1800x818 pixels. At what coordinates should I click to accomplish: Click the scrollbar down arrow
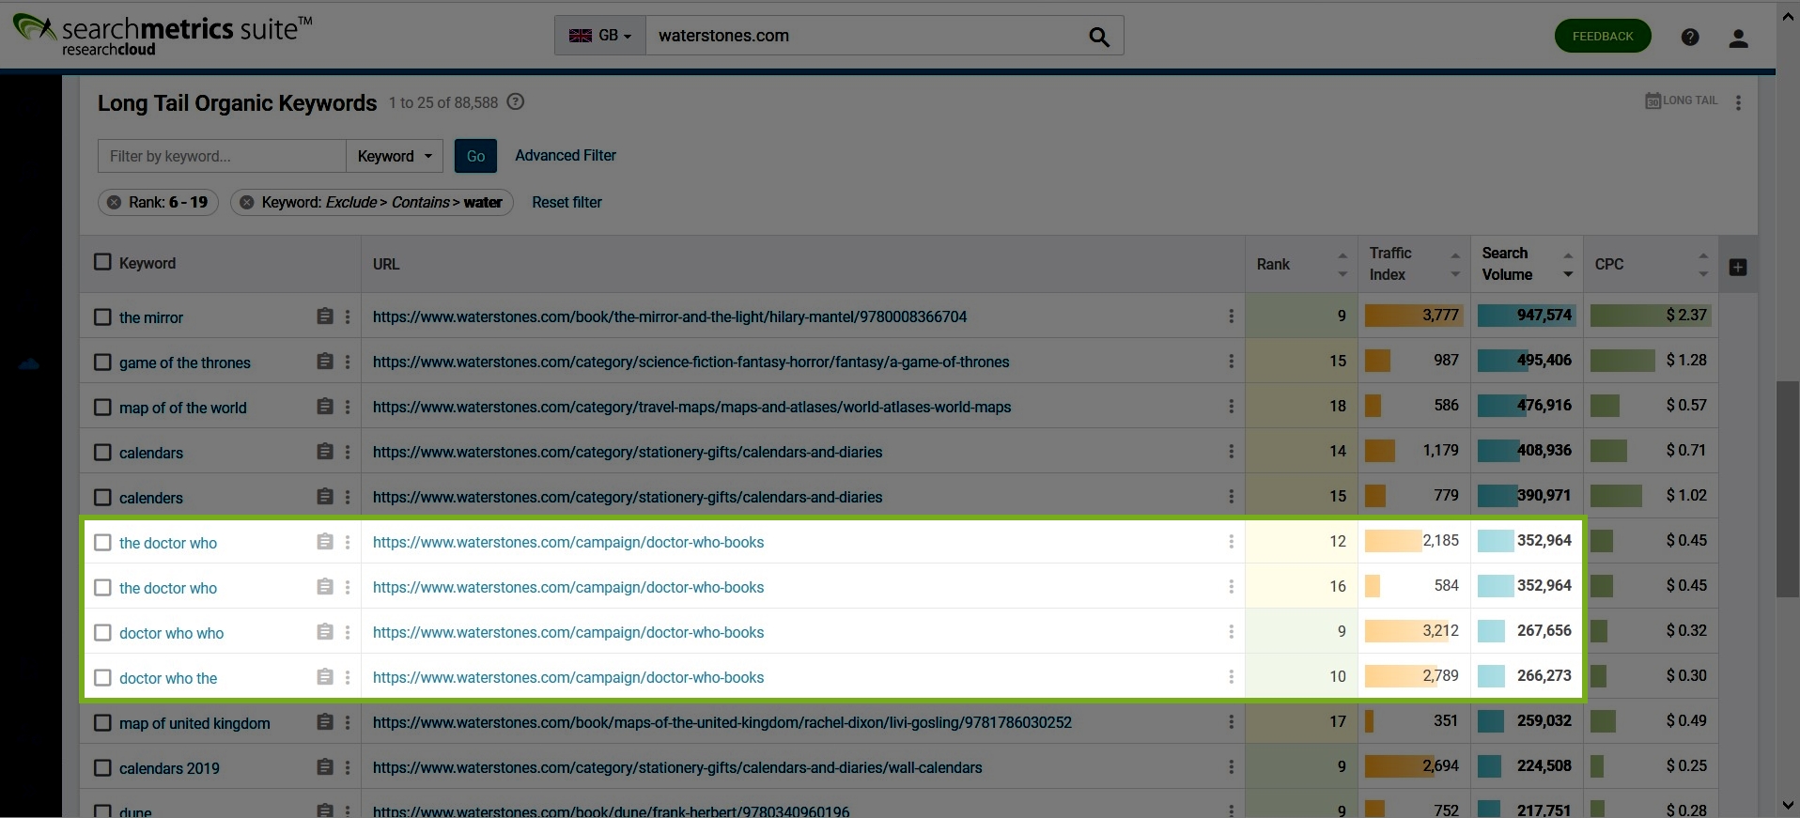(1788, 806)
